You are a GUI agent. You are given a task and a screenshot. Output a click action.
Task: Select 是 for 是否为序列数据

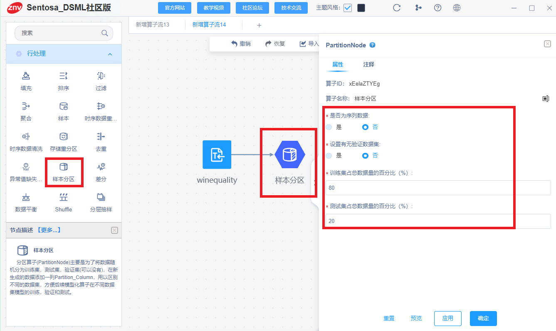click(x=329, y=127)
